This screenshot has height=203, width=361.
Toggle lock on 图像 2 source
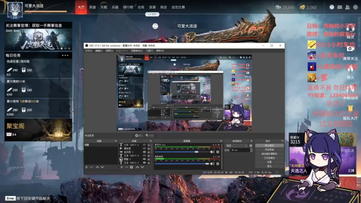tap(149, 159)
